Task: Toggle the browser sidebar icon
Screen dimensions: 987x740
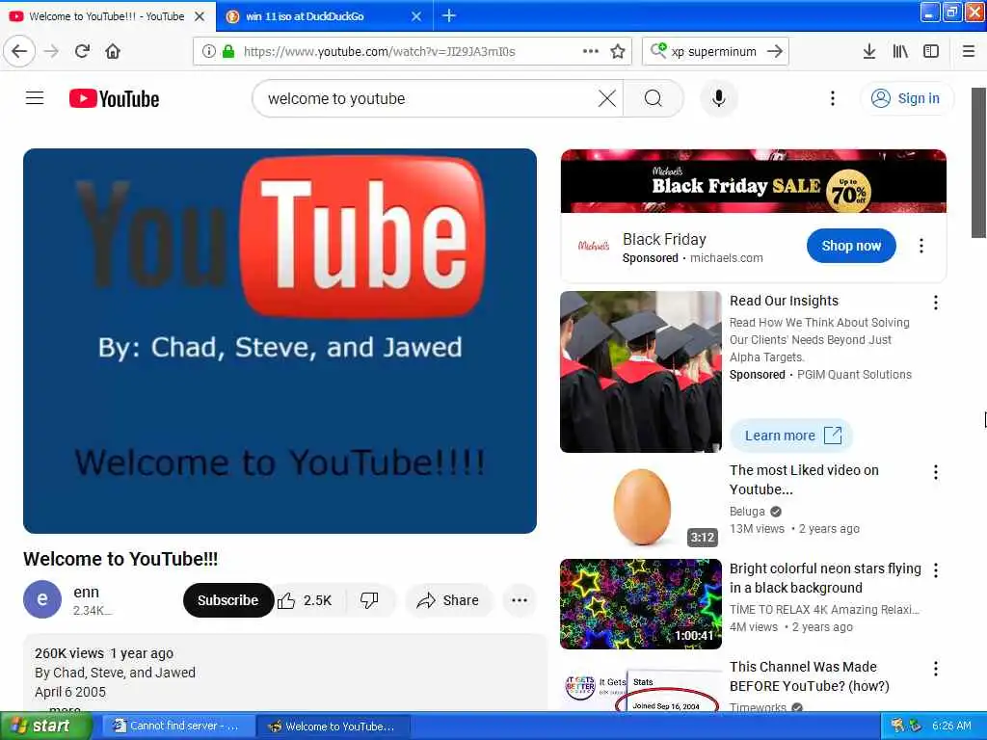Action: (x=931, y=51)
